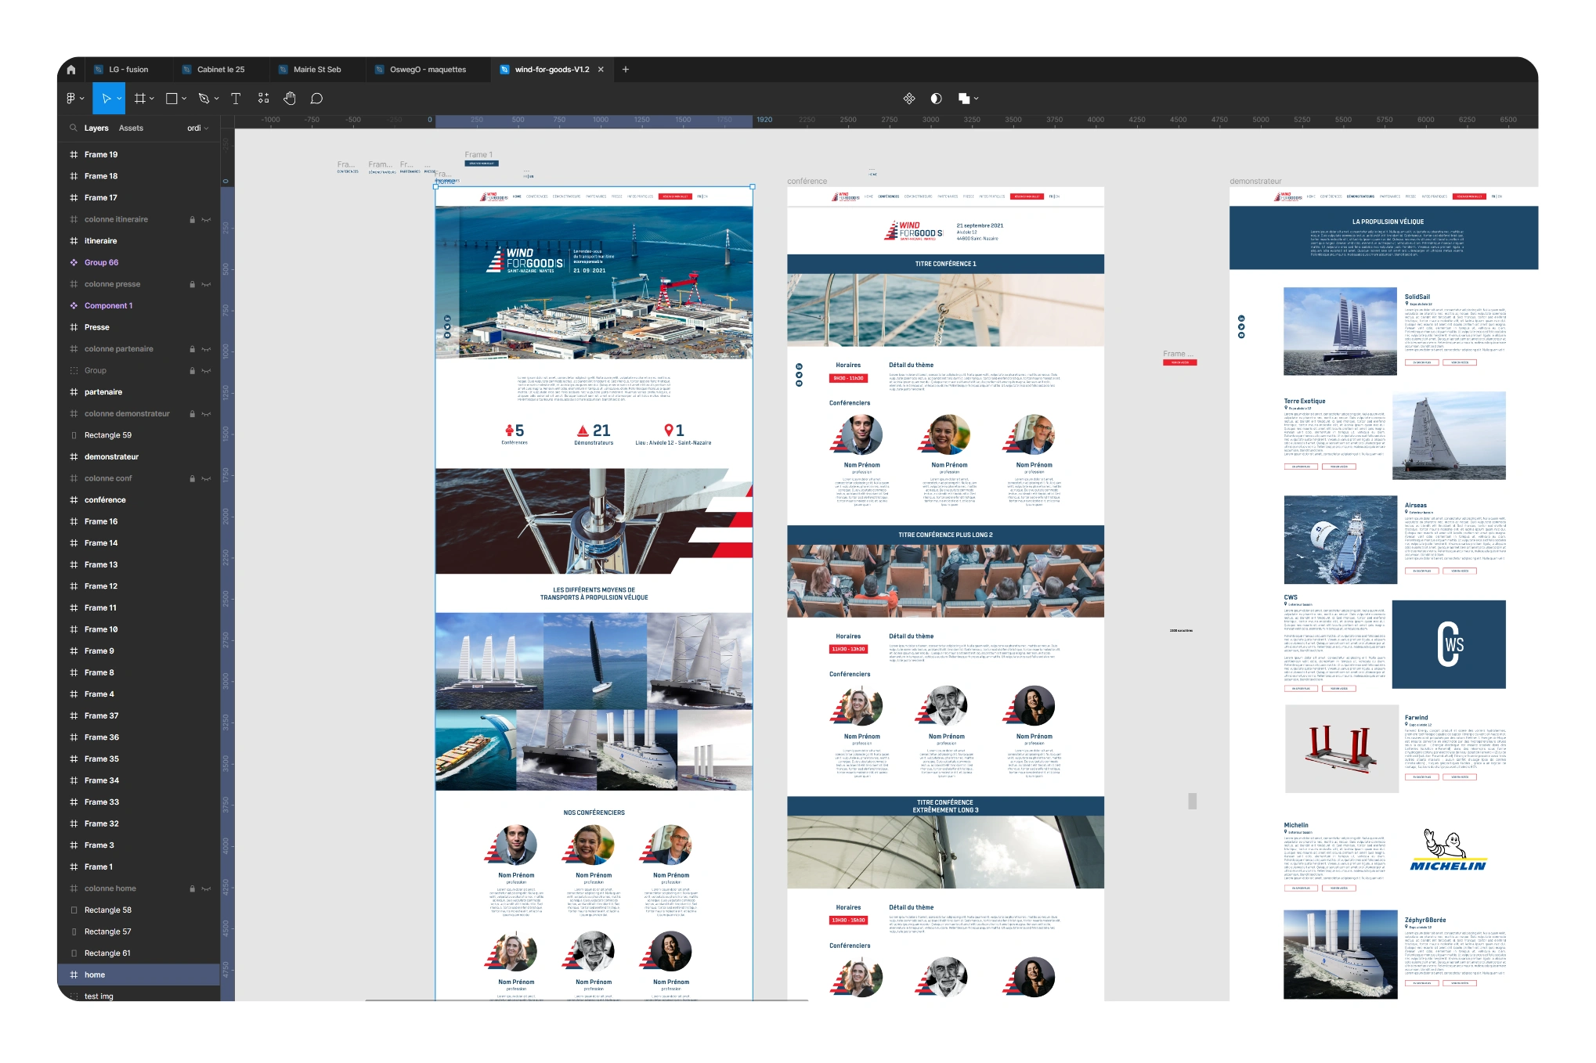Select the 'Rectangle 59' layer
The width and height of the screenshot is (1596, 1063).
pos(139,435)
